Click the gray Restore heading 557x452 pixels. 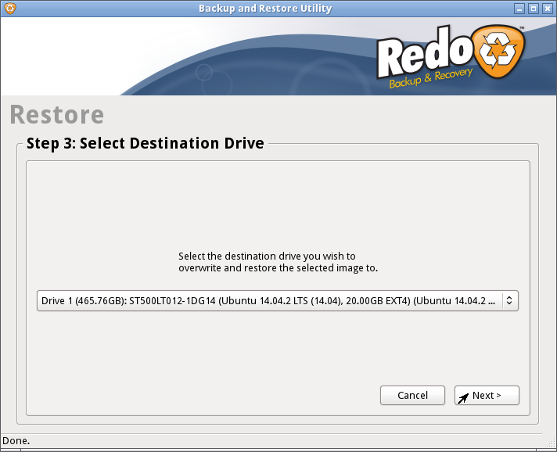coord(56,115)
